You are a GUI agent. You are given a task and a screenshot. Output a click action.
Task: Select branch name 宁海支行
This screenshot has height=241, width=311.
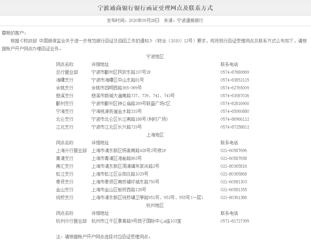(65, 111)
